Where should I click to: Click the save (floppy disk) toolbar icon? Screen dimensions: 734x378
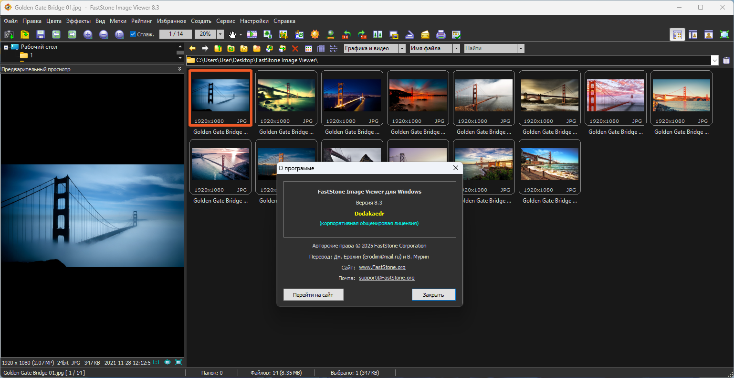[x=41, y=34]
